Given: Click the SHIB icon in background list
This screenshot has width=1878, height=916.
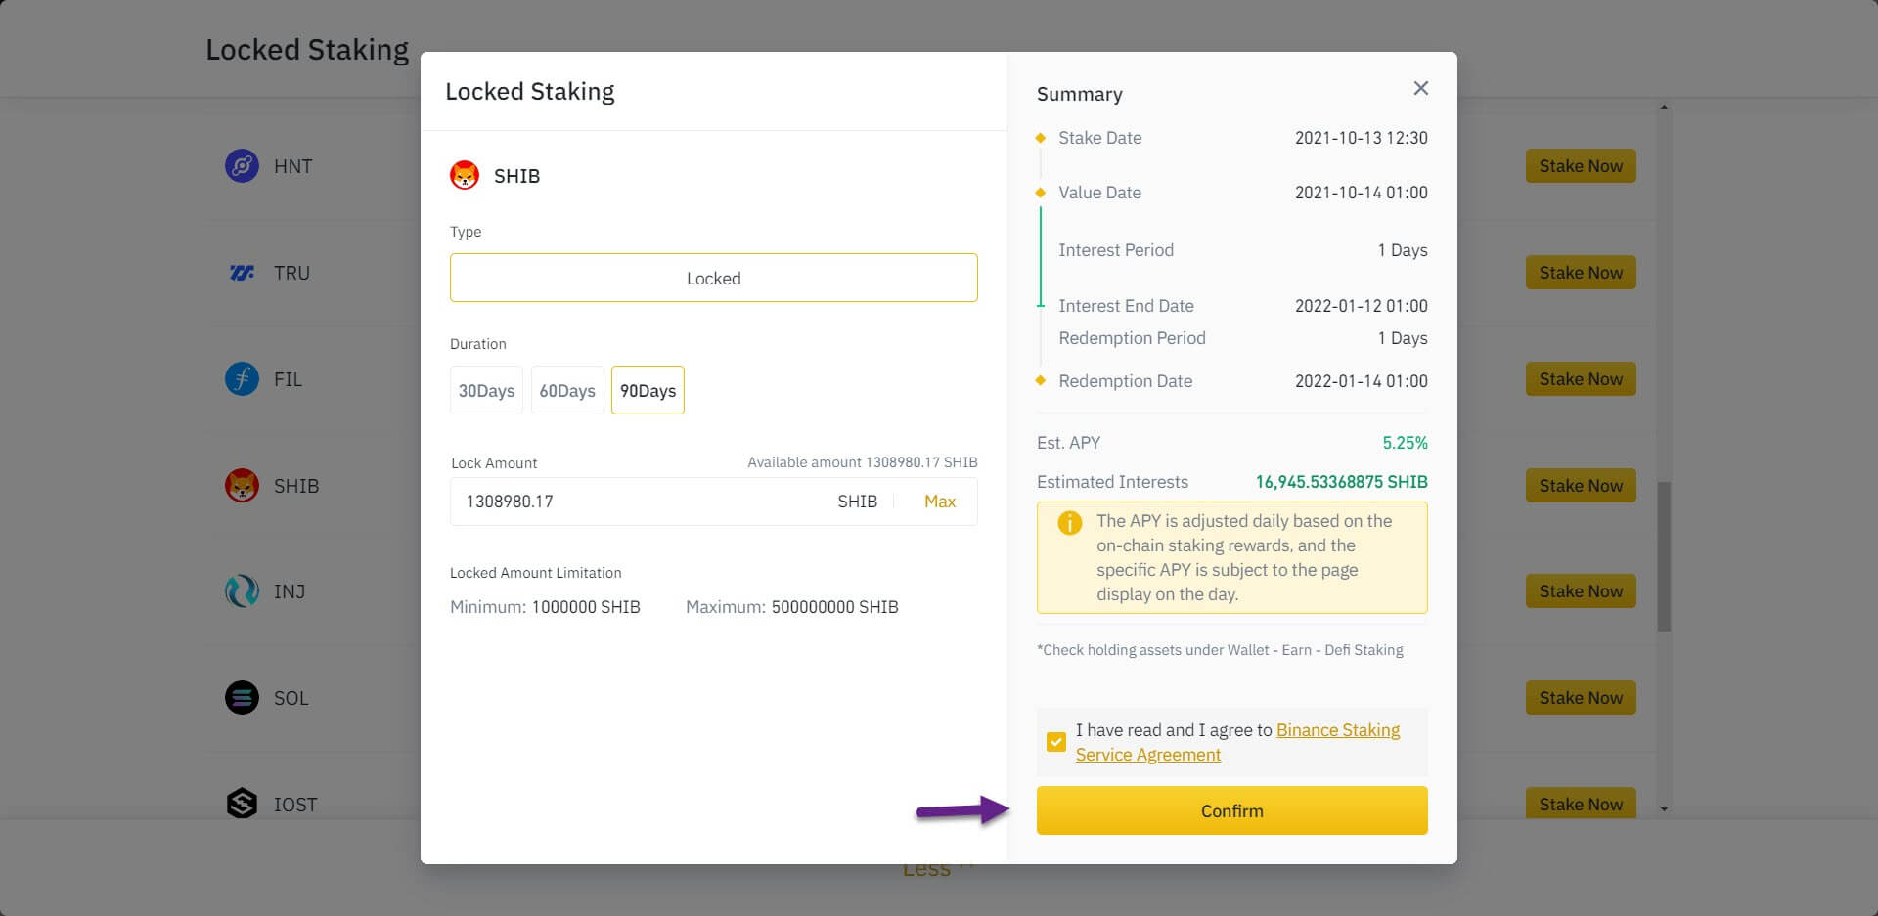Looking at the screenshot, I should pyautogui.click(x=242, y=486).
